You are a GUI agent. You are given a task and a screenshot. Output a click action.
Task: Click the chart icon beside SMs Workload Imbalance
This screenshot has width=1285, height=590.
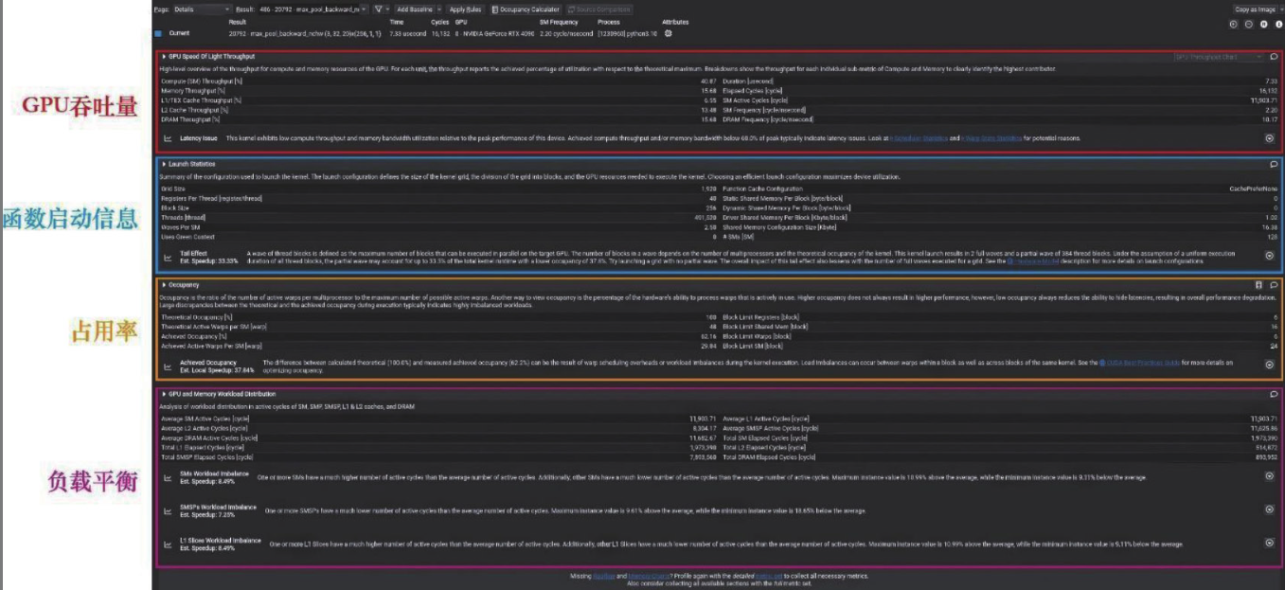click(168, 477)
